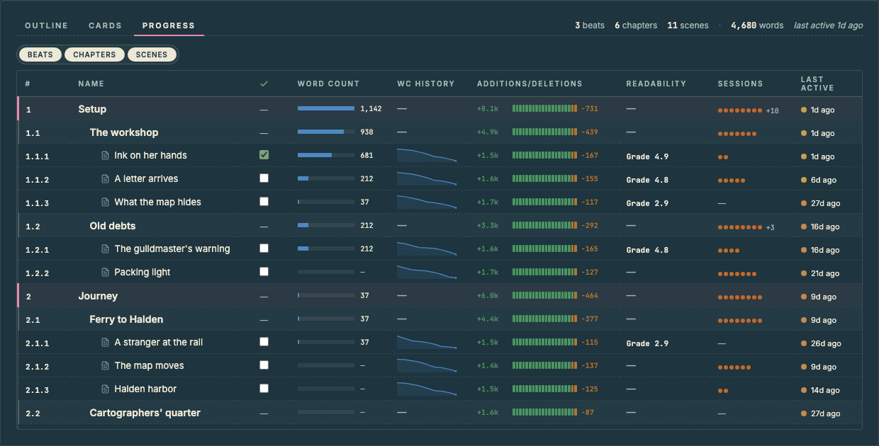
Task: Check the 'Packing light' checkbox
Action: pos(264,272)
